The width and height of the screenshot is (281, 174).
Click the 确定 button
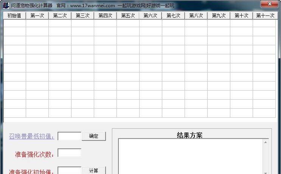click(94, 136)
